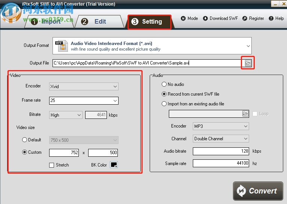The height and width of the screenshot is (204, 287).
Task: Select Default video size option
Action: coord(24,140)
